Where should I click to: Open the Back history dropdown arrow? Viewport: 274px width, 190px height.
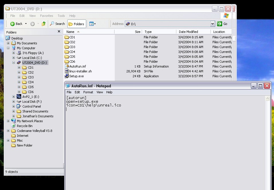(x=26, y=24)
